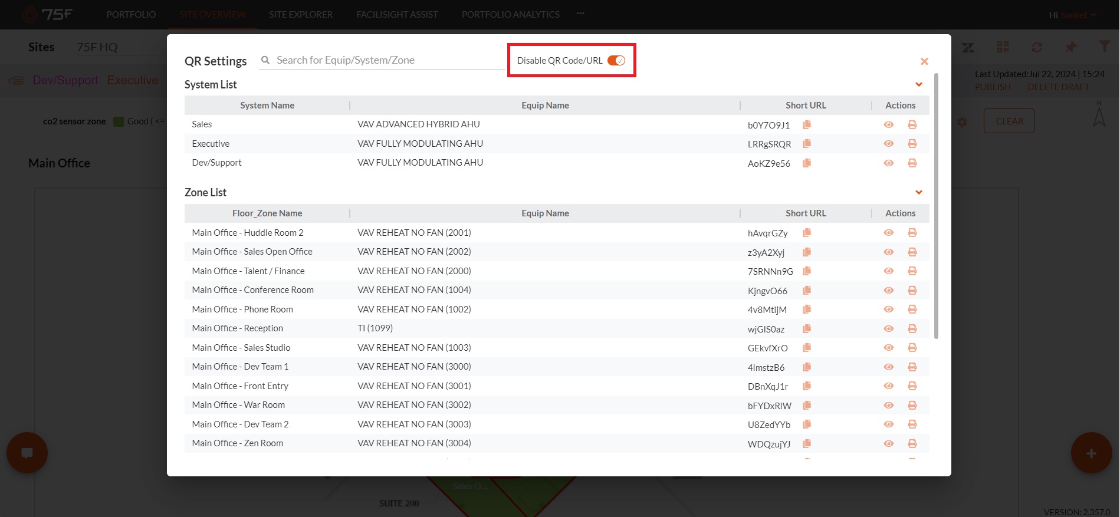Click the orange plus floating button
This screenshot has height=517, width=1120.
[x=1091, y=453]
